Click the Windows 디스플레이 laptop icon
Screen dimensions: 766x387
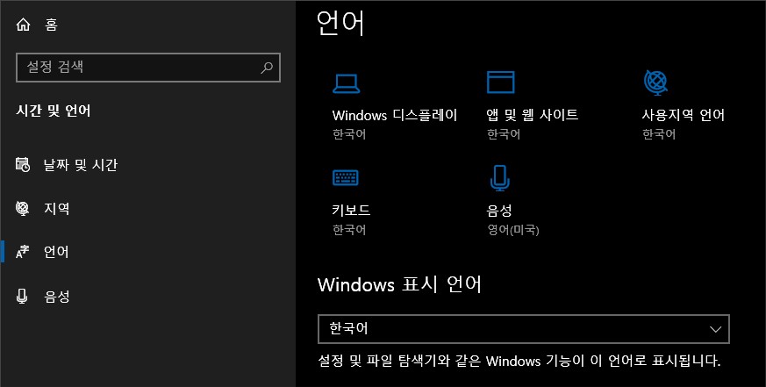(x=346, y=83)
